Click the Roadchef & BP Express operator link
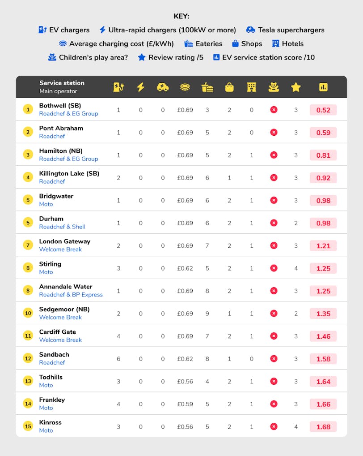Screen dimensions: 363x456 tap(71, 295)
